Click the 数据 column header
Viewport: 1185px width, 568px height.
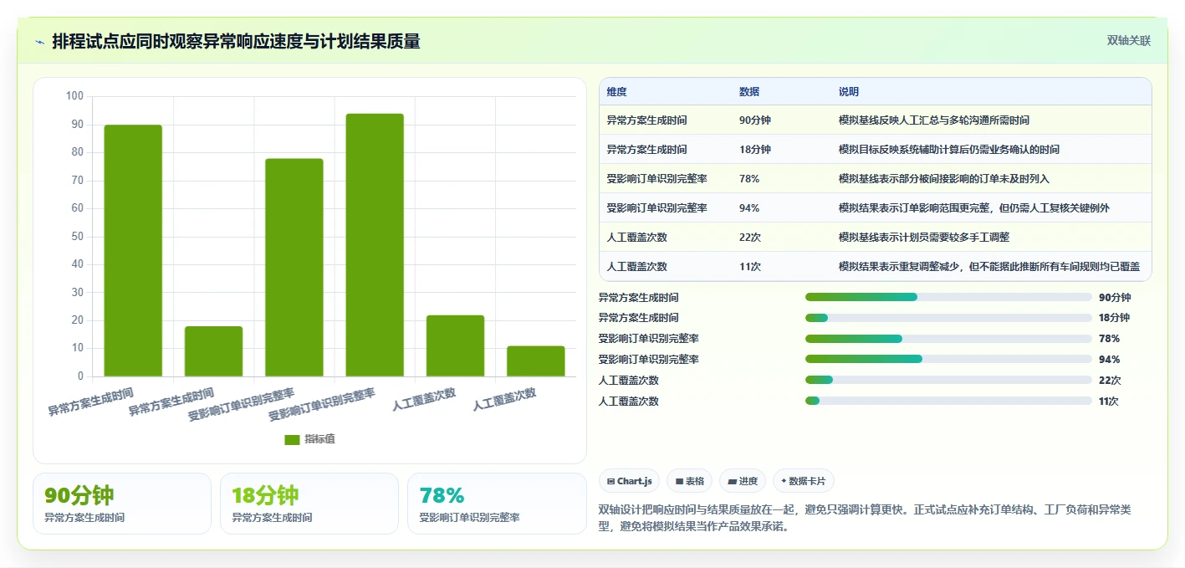[x=749, y=92]
